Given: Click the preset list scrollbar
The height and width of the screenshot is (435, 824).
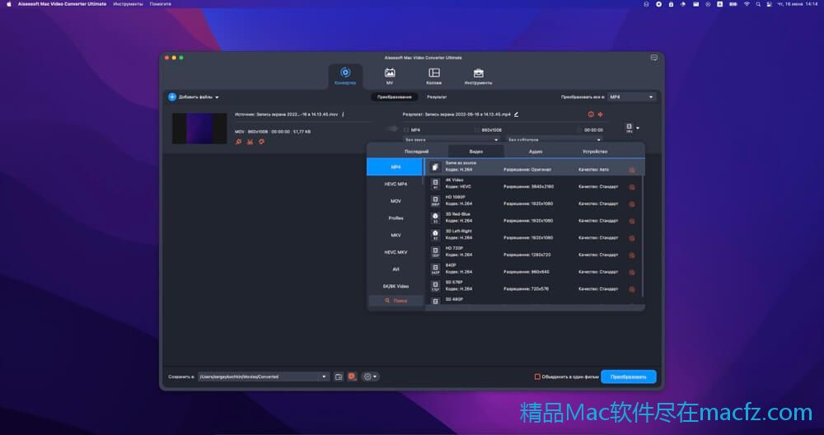Looking at the screenshot, I should [x=642, y=228].
